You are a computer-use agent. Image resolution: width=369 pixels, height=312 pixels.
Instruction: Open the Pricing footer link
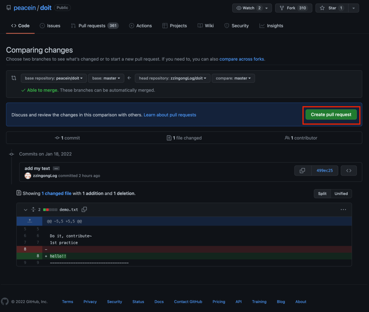(x=219, y=302)
